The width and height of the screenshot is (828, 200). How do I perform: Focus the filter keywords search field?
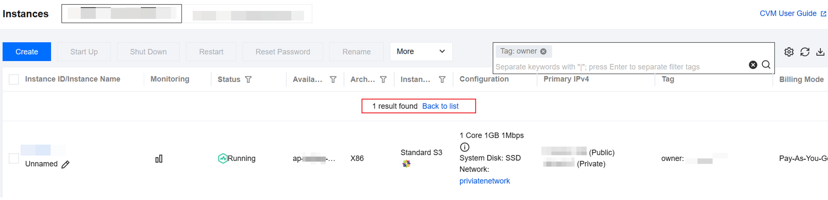[x=620, y=67]
